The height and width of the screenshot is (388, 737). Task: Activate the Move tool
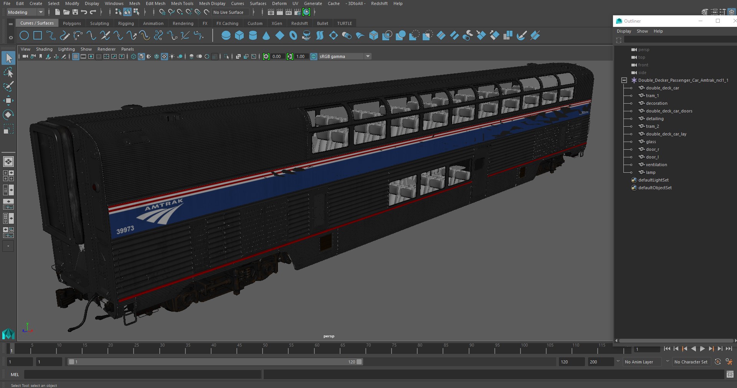click(x=8, y=101)
